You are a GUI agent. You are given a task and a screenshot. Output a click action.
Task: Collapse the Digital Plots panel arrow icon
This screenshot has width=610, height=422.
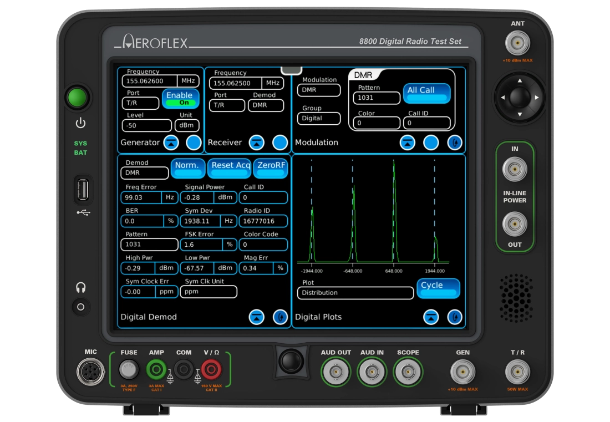point(431,317)
